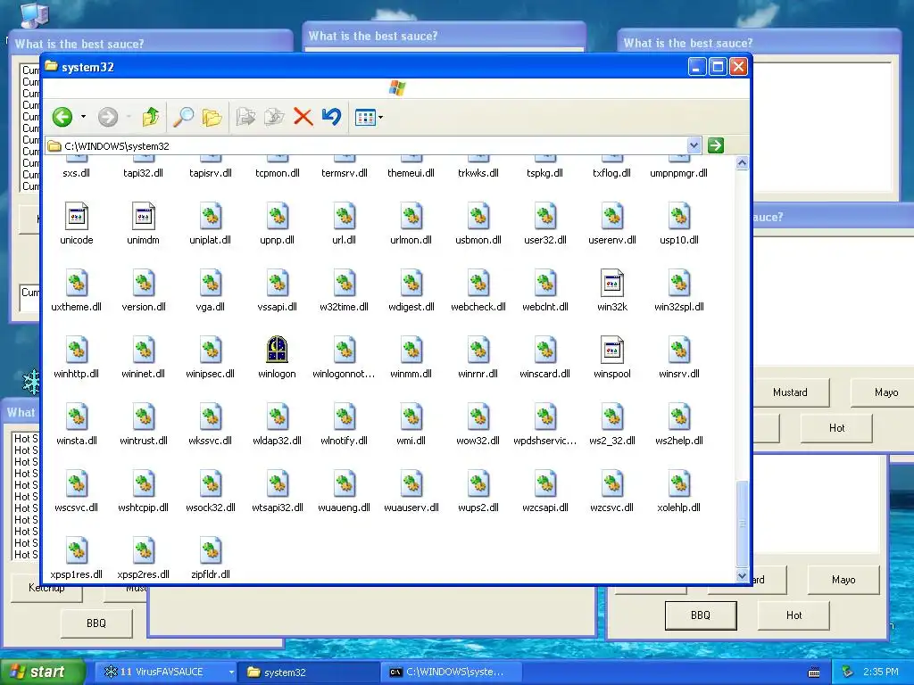Expand the Back history dropdown arrow
This screenshot has width=914, height=685.
point(83,117)
